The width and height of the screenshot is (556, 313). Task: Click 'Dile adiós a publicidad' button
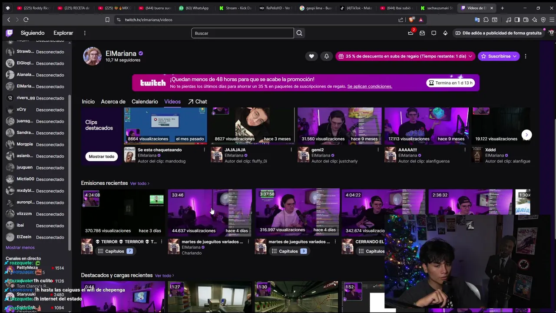coord(498,33)
